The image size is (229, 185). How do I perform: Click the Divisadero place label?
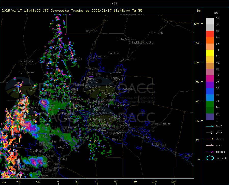[x=124, y=89]
